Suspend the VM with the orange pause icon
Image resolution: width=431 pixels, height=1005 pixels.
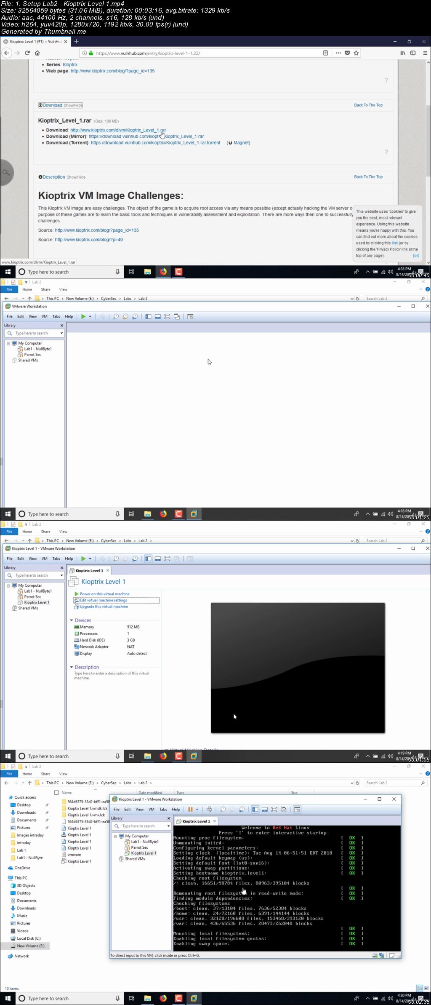(x=190, y=809)
